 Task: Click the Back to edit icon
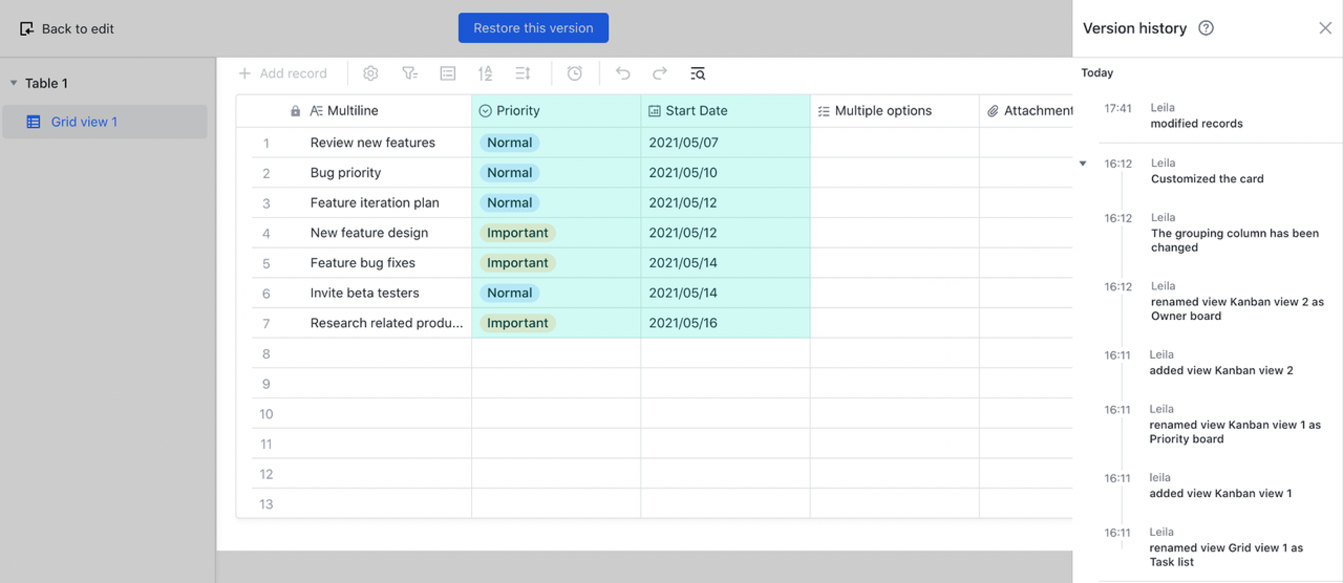point(27,29)
